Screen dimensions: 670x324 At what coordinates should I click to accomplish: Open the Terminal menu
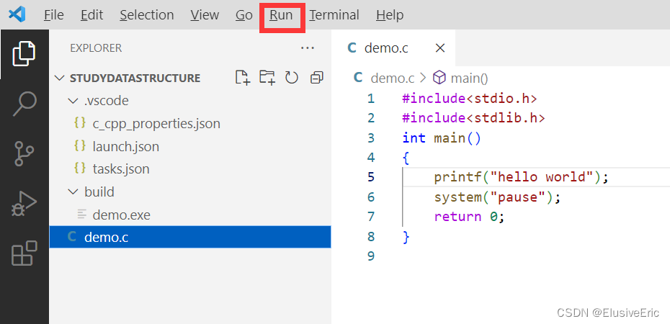tap(334, 15)
